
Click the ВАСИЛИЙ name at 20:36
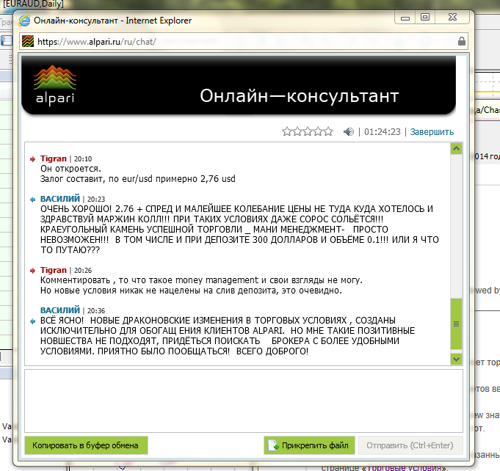coord(60,310)
